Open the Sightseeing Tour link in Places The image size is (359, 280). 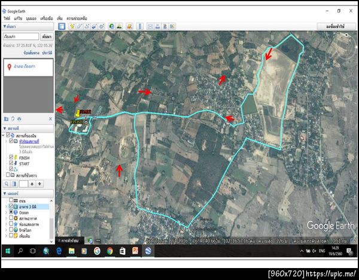click(x=29, y=141)
